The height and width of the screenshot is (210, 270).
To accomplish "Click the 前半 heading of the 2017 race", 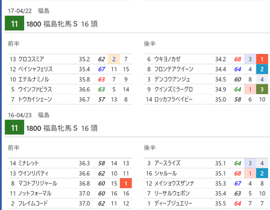I will [x=13, y=44].
